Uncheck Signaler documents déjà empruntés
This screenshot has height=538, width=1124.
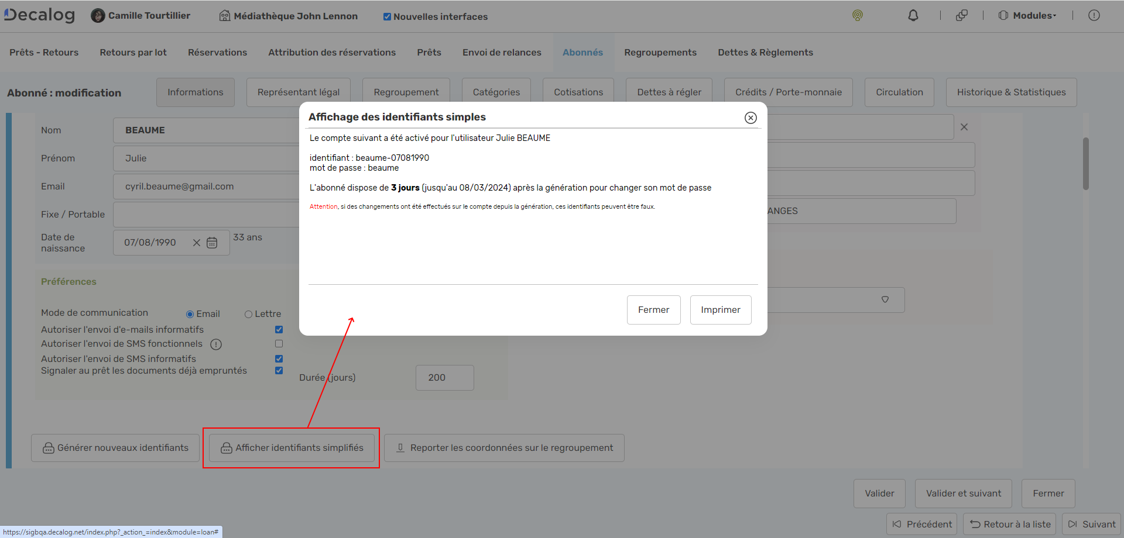[279, 371]
